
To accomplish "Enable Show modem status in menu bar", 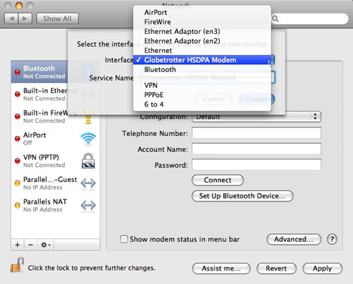I will 124,239.
